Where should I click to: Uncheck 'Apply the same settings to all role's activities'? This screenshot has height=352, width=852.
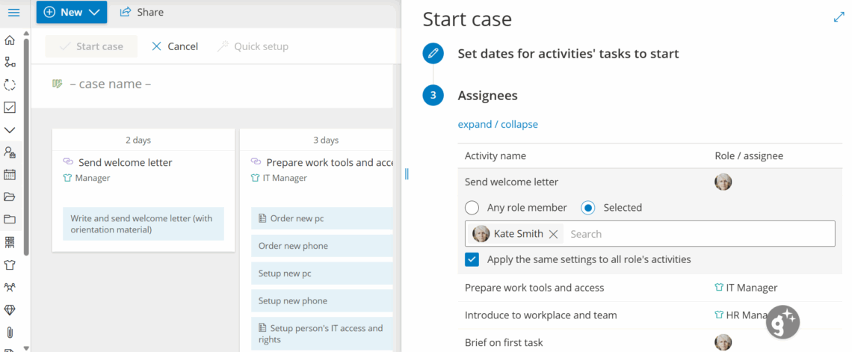(x=472, y=260)
